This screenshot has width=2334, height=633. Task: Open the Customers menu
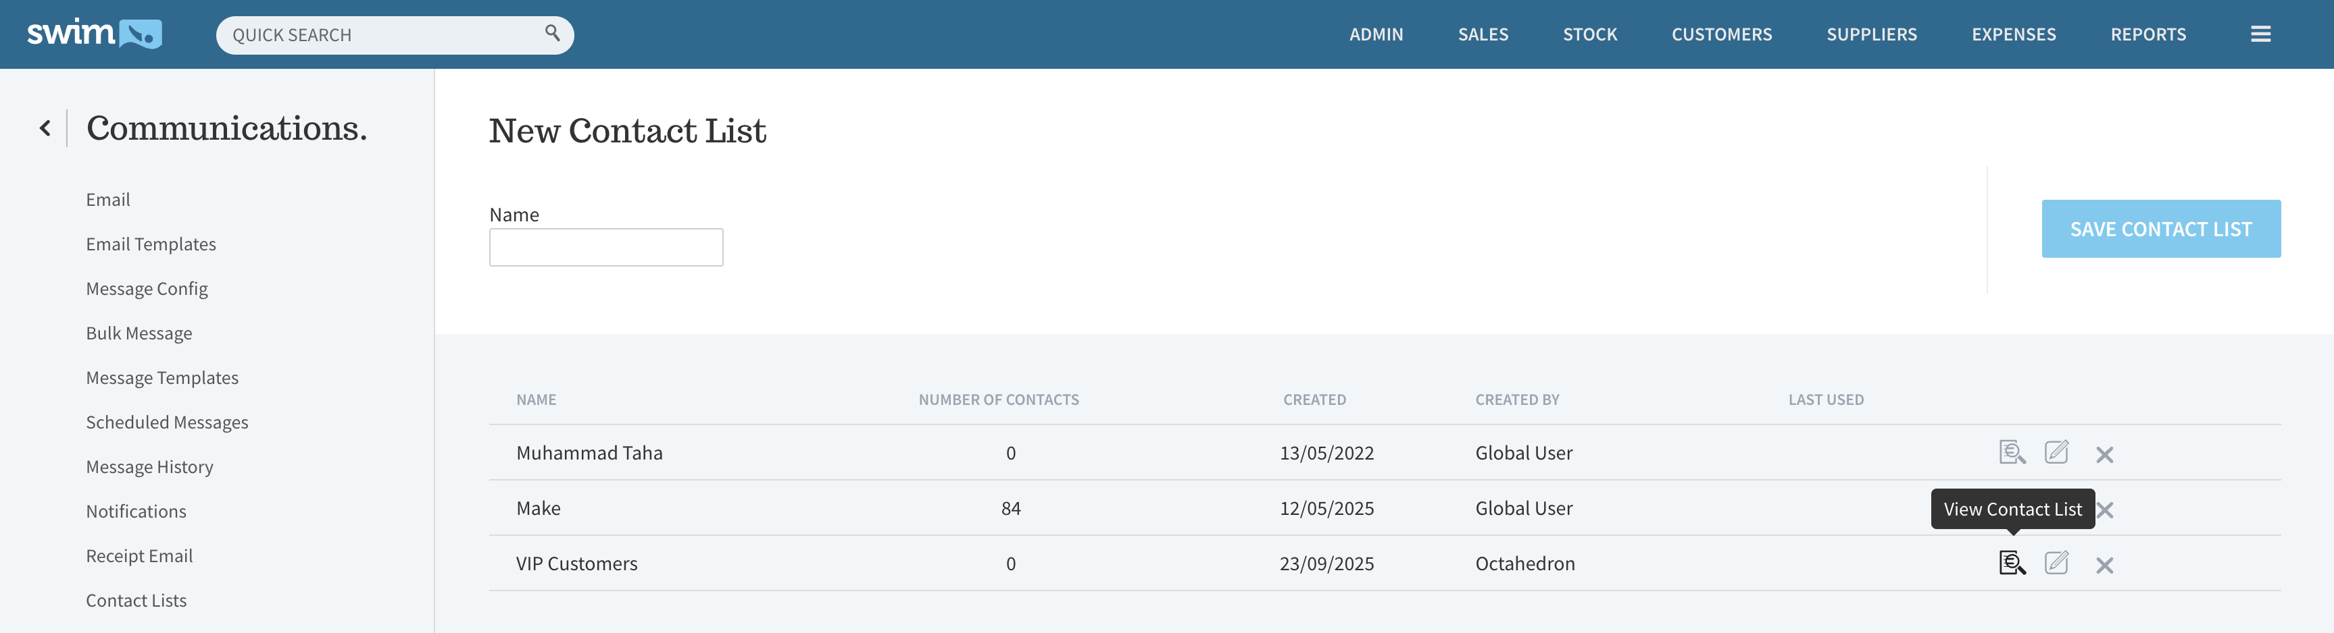(x=1720, y=34)
